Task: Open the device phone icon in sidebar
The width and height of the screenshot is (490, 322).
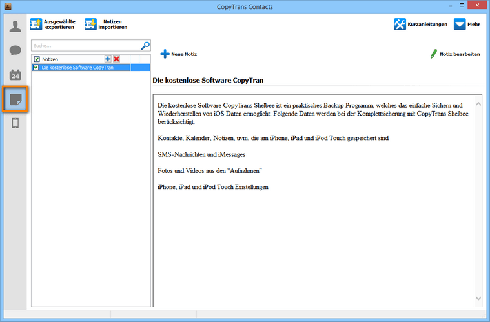Action: coord(15,123)
